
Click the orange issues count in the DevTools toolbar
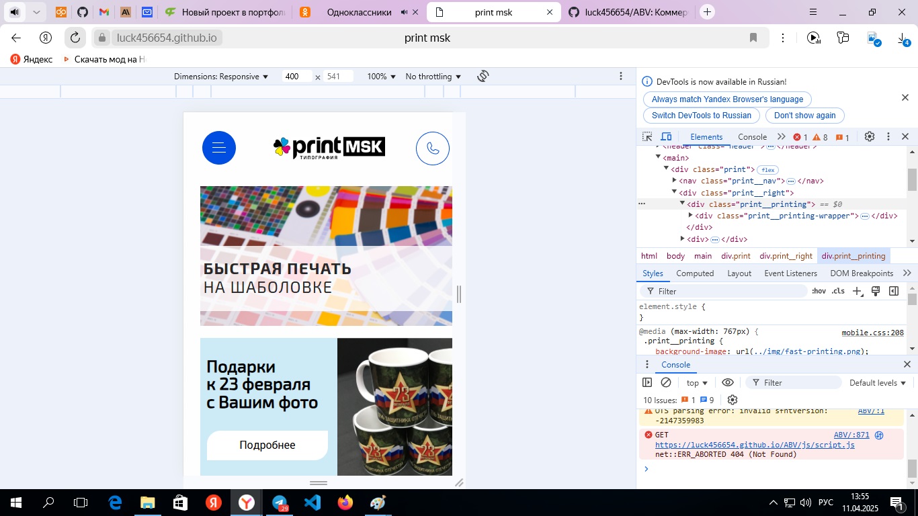pos(843,137)
